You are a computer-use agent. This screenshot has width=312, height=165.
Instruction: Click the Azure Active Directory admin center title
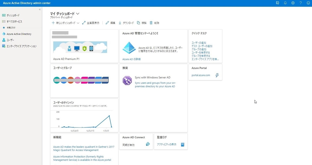tap(27, 3)
